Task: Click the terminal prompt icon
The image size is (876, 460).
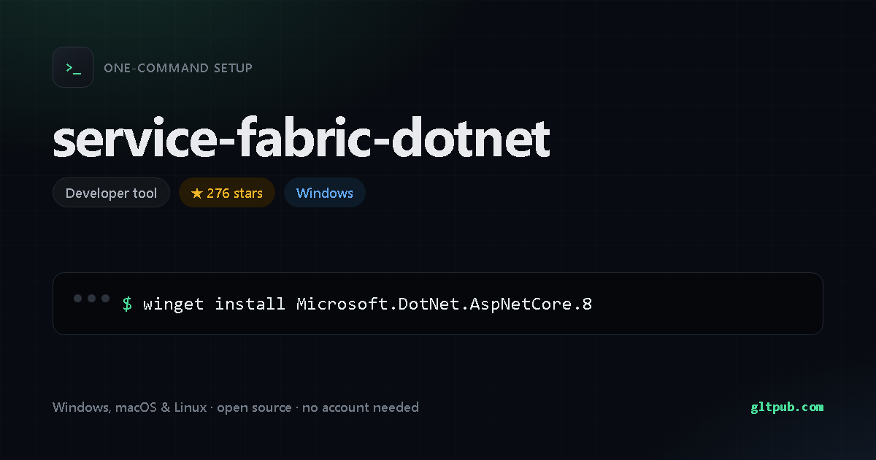Action: click(73, 67)
